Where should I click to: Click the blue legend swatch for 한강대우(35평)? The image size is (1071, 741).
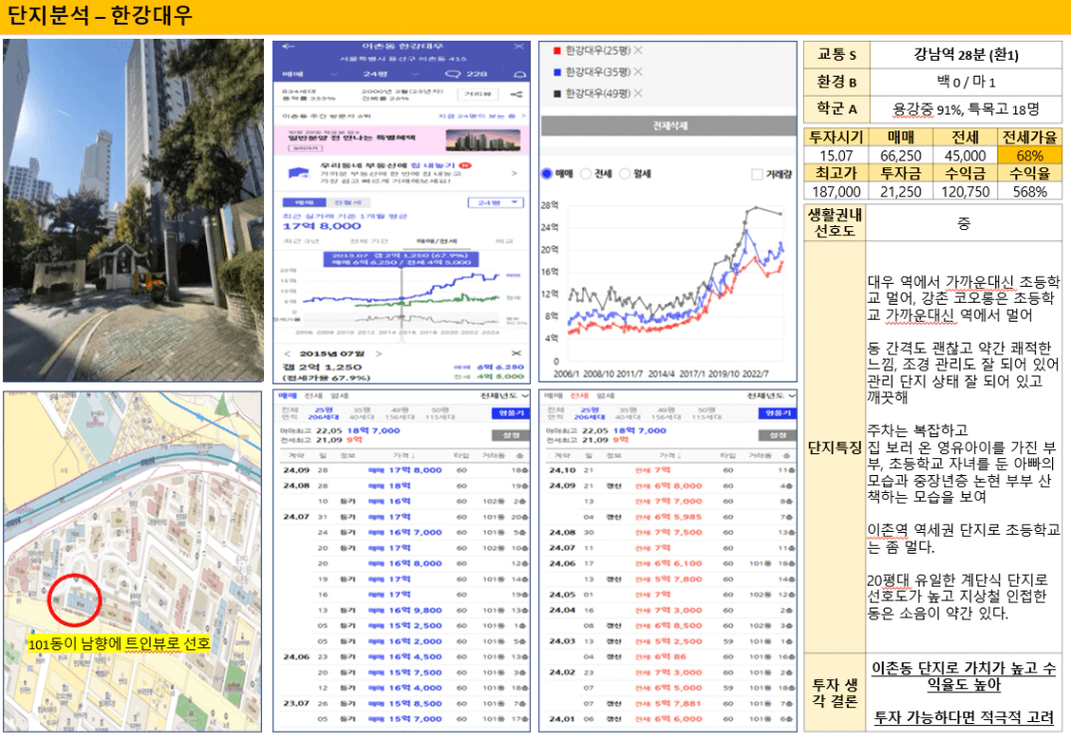(557, 72)
